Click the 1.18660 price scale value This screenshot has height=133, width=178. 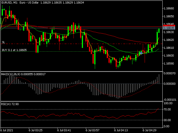click(169, 9)
